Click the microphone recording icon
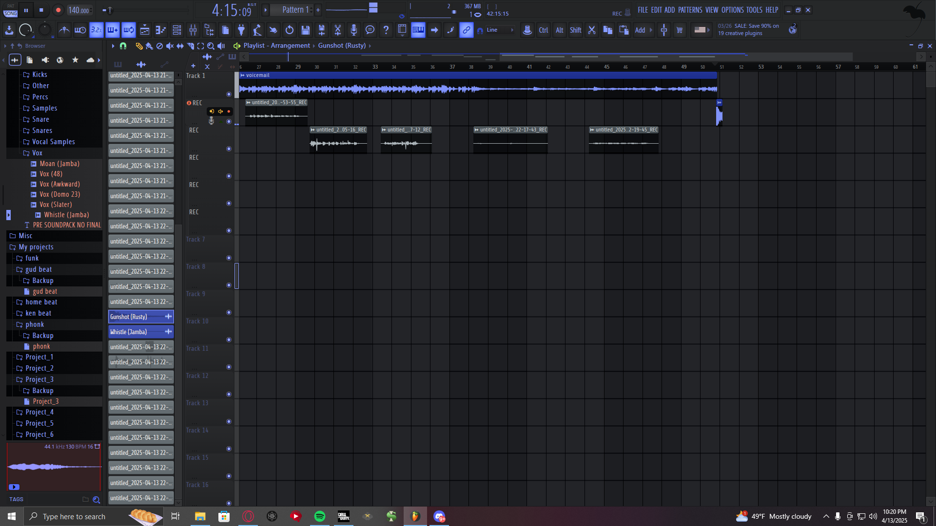Image resolution: width=936 pixels, height=526 pixels. click(x=354, y=30)
